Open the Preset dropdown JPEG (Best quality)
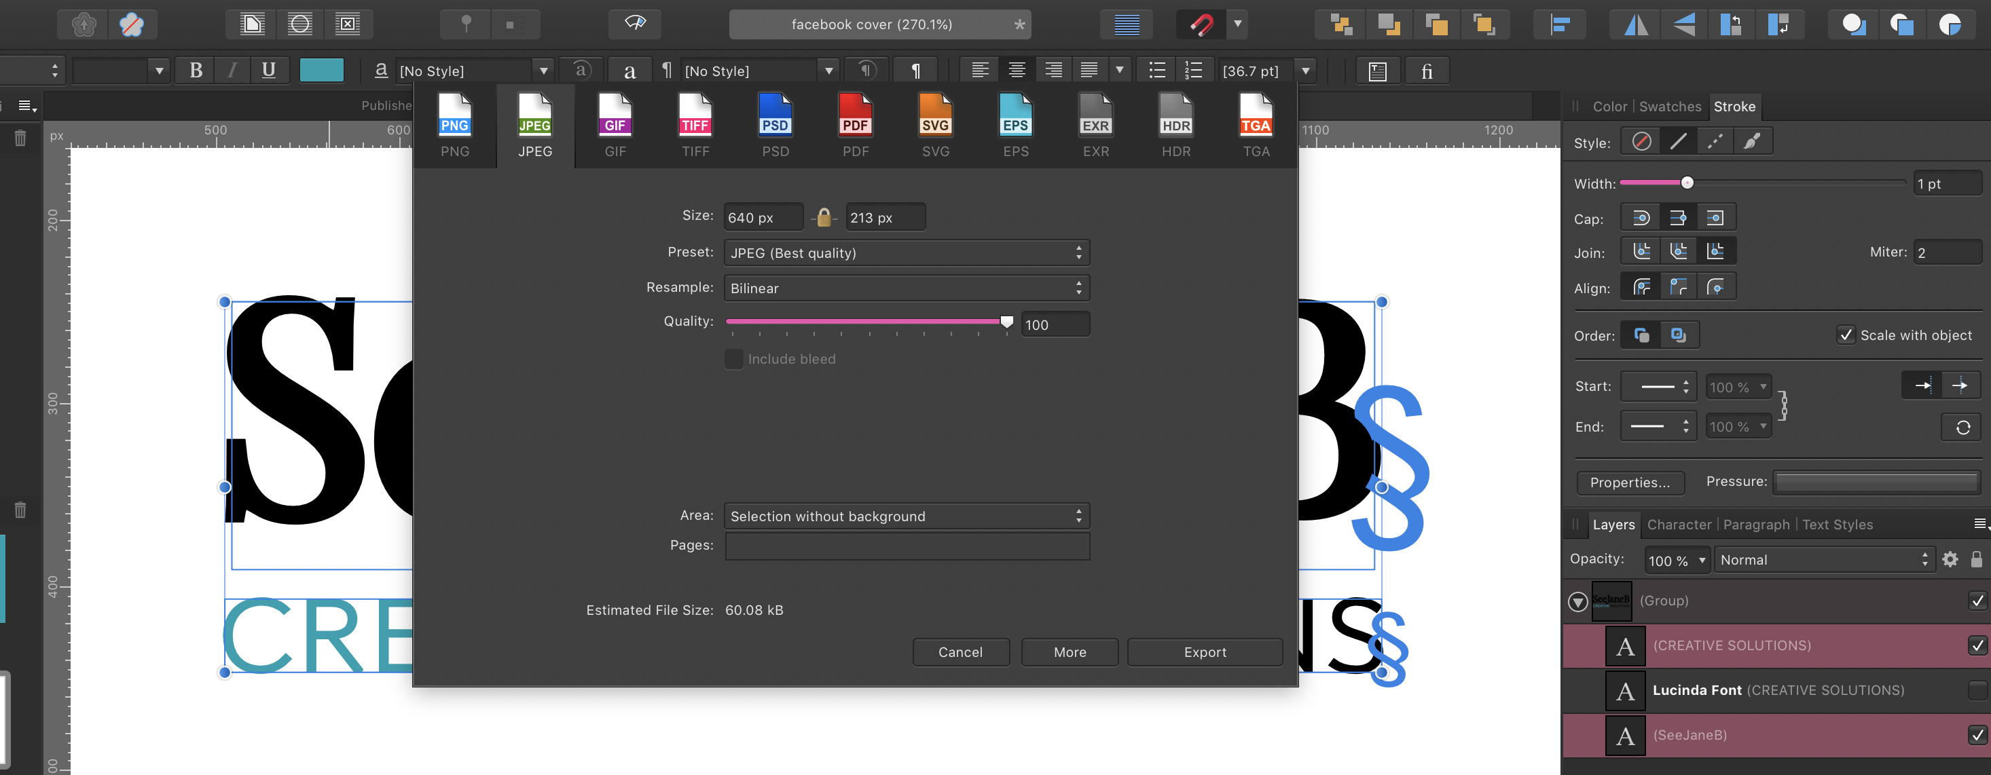1991x775 pixels. pos(907,252)
